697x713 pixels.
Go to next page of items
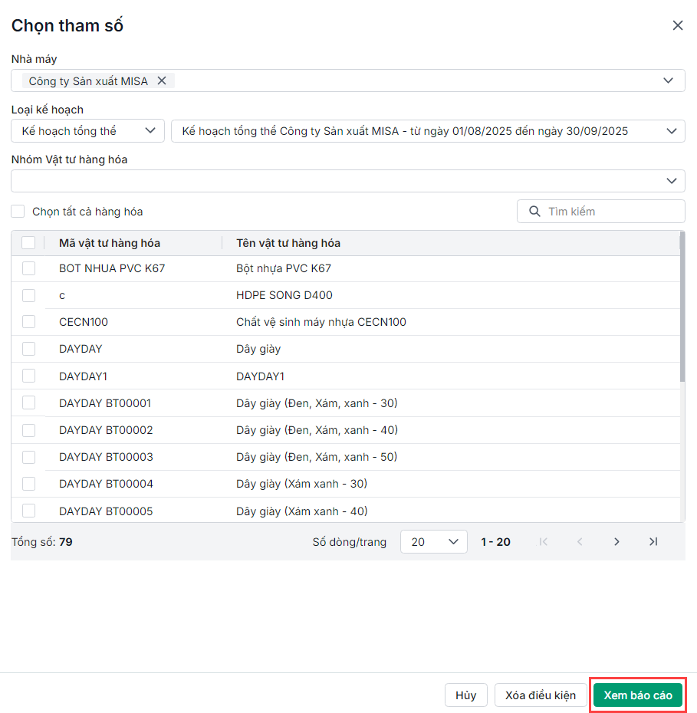[616, 542]
